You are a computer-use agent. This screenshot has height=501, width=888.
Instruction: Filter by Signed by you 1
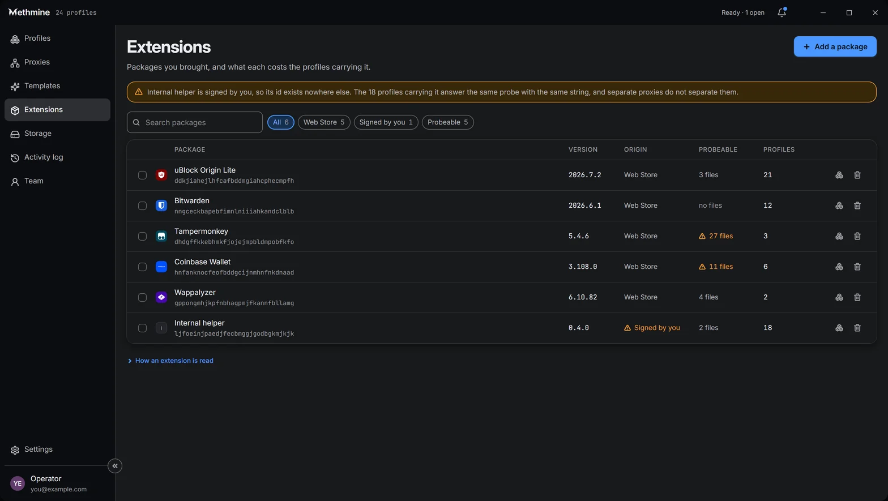[x=386, y=122]
